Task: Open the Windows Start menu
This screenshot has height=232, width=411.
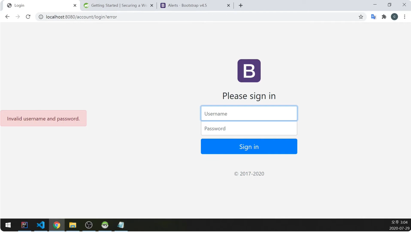Action: [x=8, y=225]
